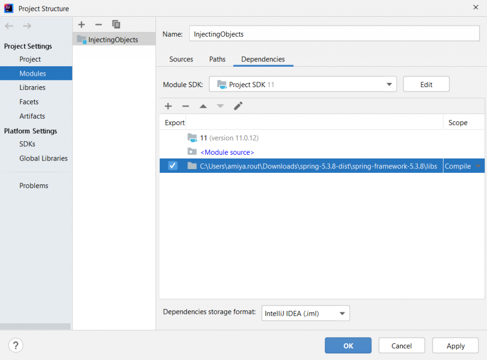This screenshot has width=487, height=360.
Task: Click the module Name input field
Action: (x=334, y=34)
